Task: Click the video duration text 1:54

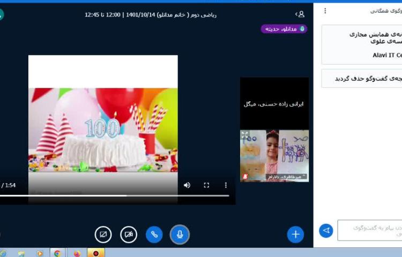Action: [10, 185]
